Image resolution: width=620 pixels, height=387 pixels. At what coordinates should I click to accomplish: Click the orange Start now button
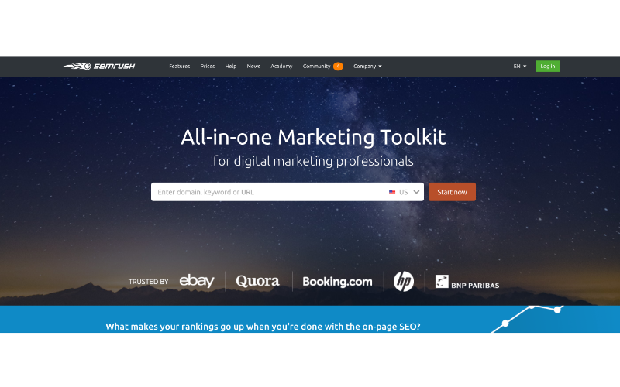(452, 192)
